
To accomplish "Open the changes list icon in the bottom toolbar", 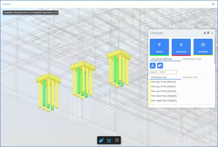I will click(x=109, y=141).
